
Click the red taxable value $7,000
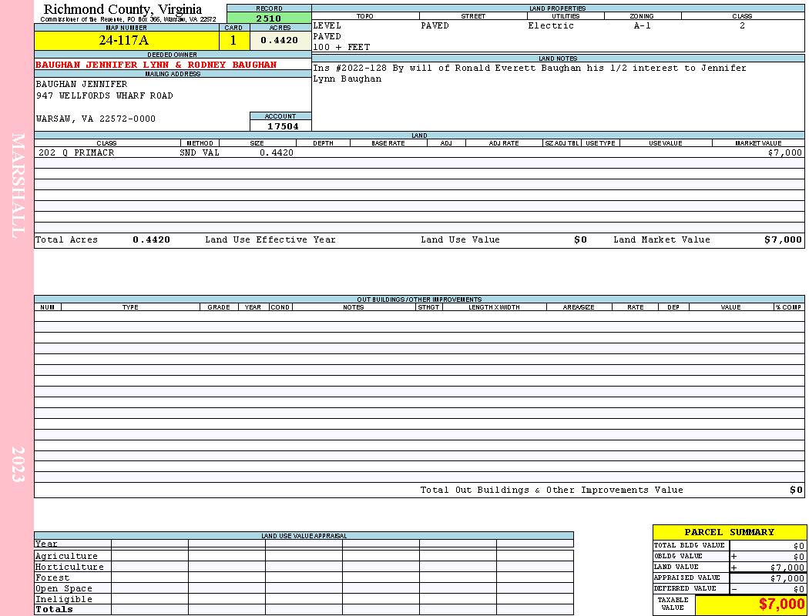click(x=782, y=604)
